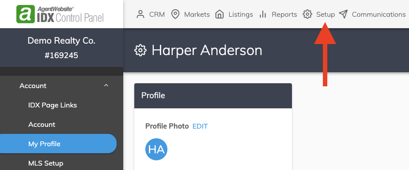
Task: Click the AgentWebsite green logo icon
Action: pos(26,14)
